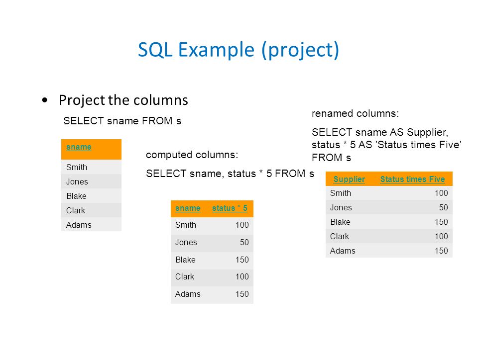Click the sname header link in first table
This screenshot has width=478, height=358.
pyautogui.click(x=79, y=147)
